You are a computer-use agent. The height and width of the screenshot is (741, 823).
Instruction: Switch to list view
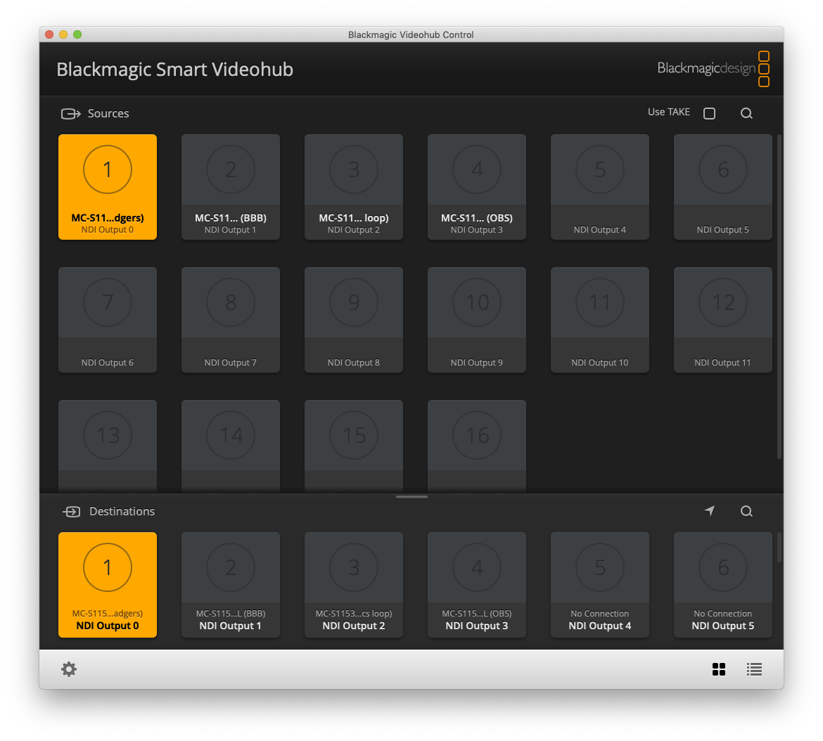pyautogui.click(x=754, y=669)
